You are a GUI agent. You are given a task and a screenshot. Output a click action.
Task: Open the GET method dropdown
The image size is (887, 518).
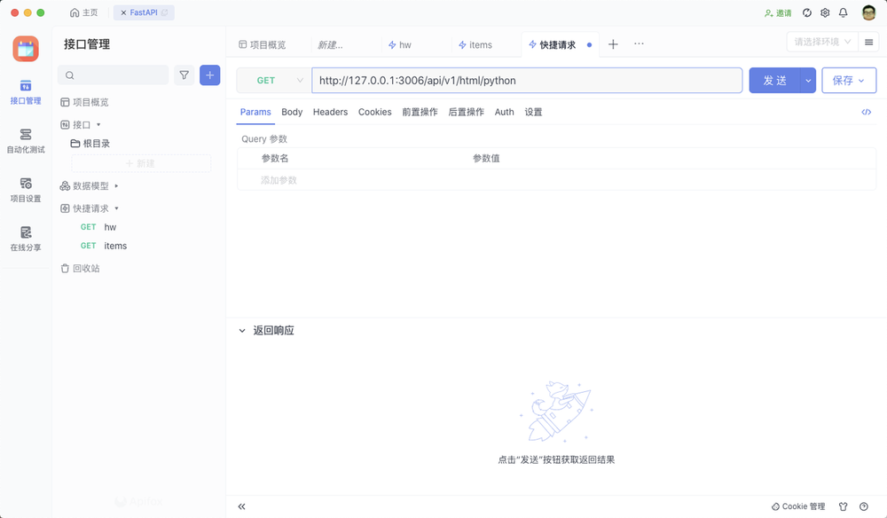(x=273, y=80)
